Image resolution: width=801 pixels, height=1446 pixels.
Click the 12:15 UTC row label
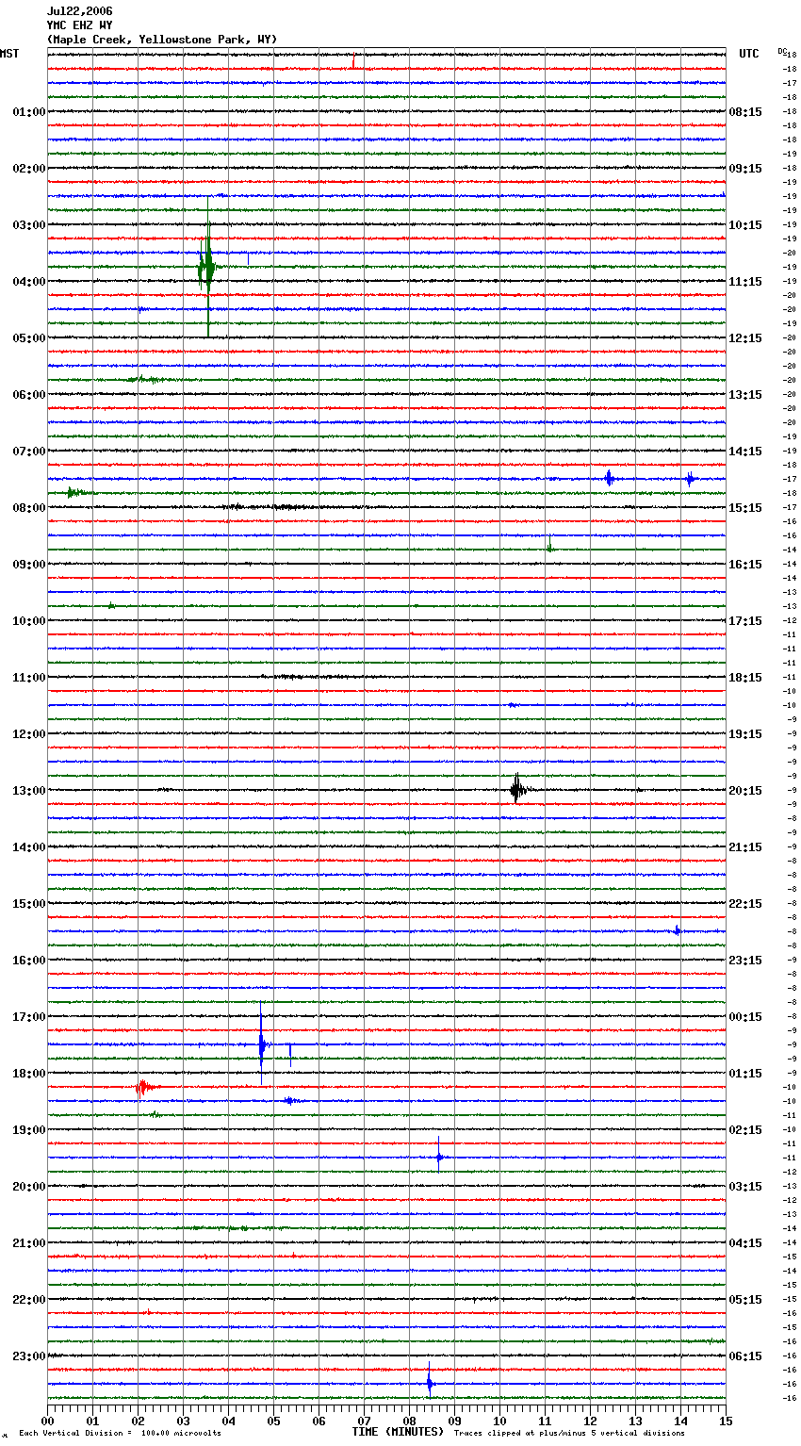point(745,337)
